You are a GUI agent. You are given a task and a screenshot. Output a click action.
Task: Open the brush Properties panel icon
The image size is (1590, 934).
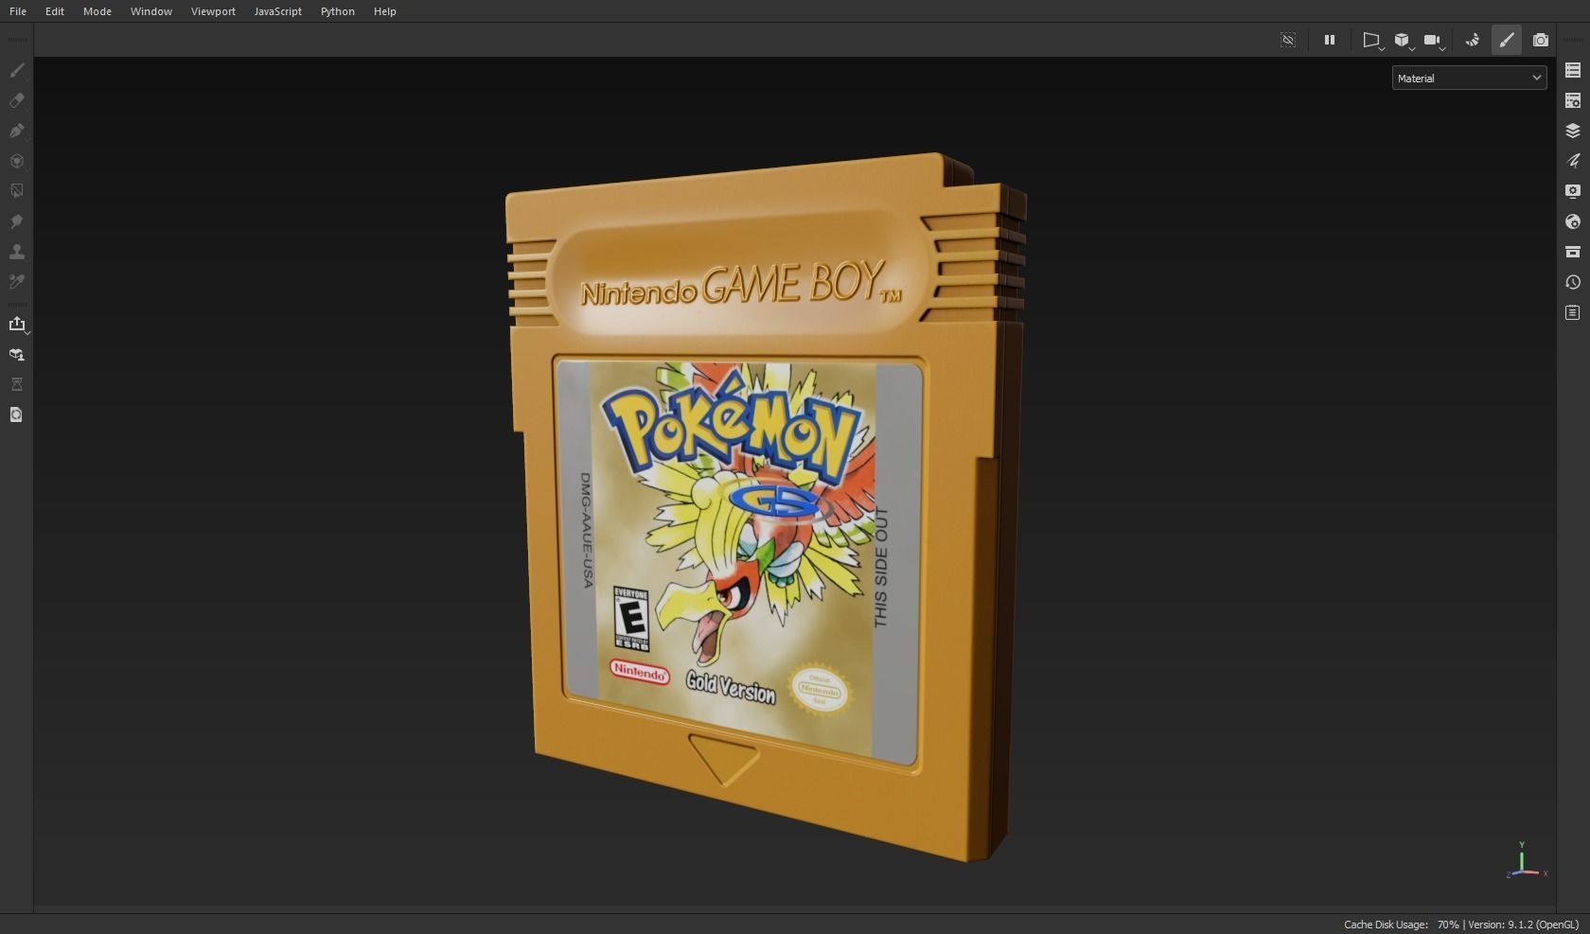coord(1573,161)
